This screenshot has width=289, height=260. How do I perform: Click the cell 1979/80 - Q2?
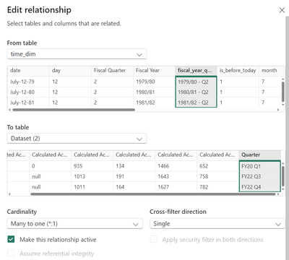196,82
